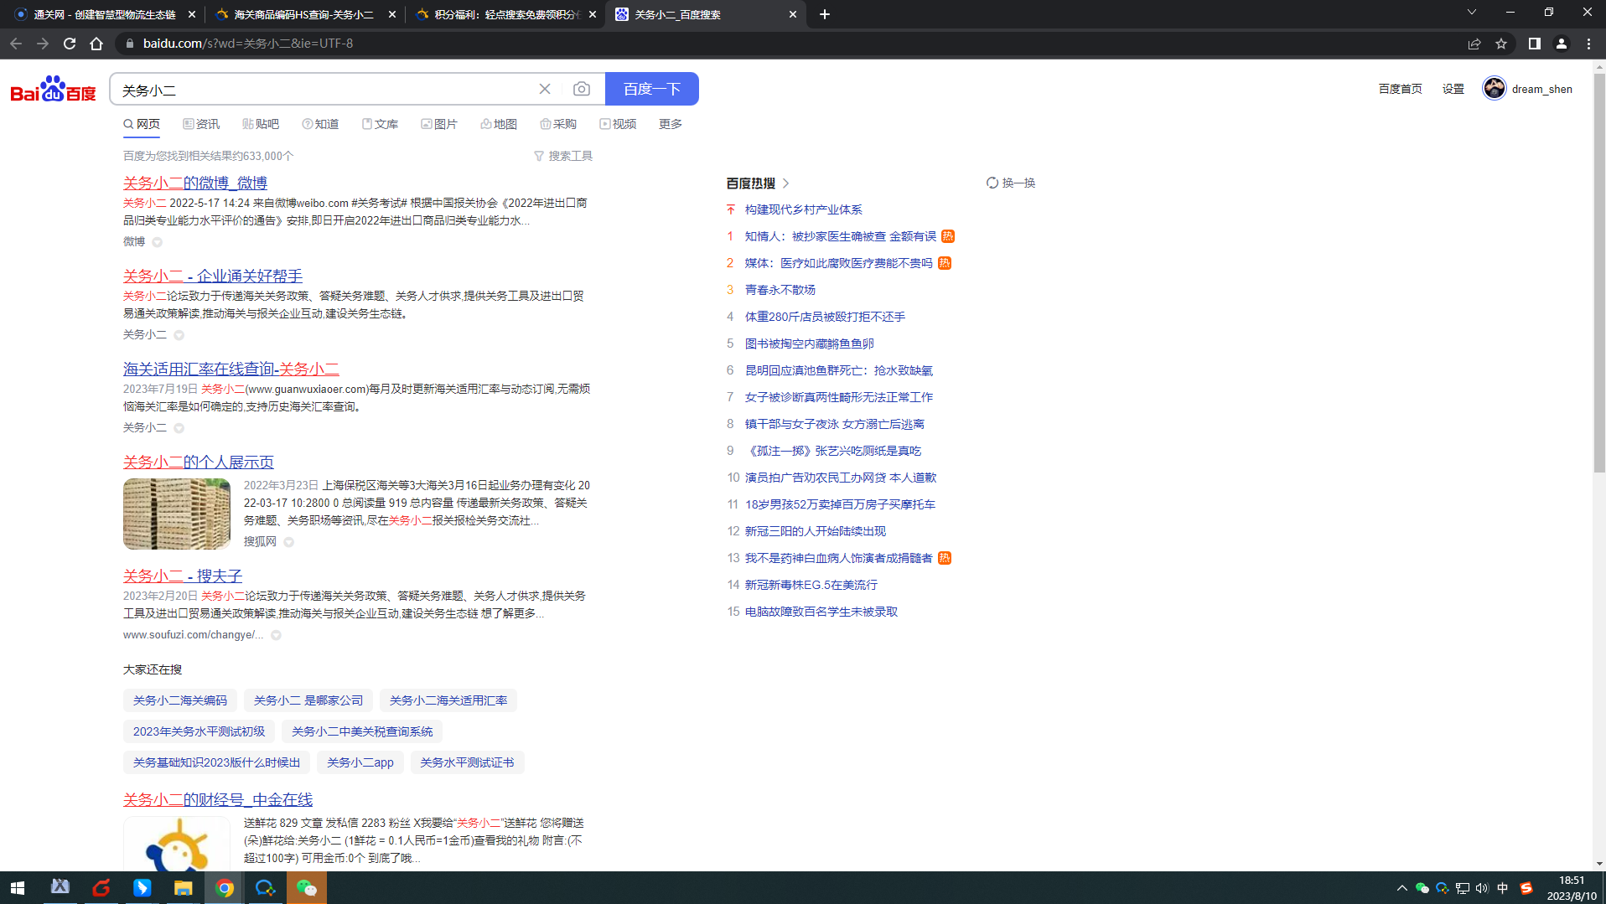This screenshot has width=1606, height=904.
Task: Open result 关务小二的个人展示页
Action: click(x=199, y=462)
